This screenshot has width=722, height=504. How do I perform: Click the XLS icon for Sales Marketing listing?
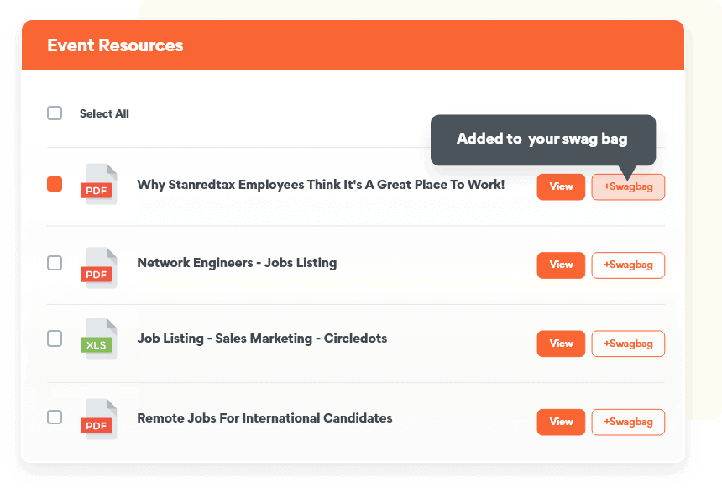click(100, 339)
